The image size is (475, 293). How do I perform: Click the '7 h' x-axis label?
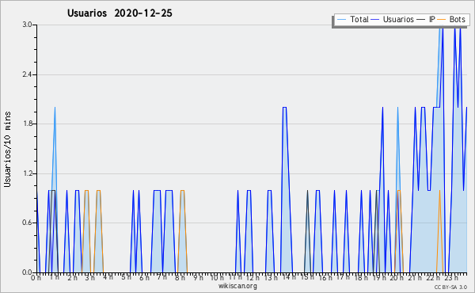[161, 277]
